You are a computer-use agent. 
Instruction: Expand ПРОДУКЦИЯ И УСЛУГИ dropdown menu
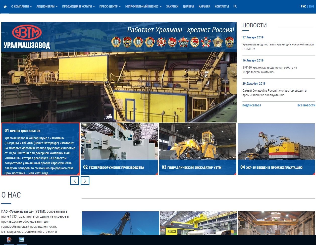(78, 7)
